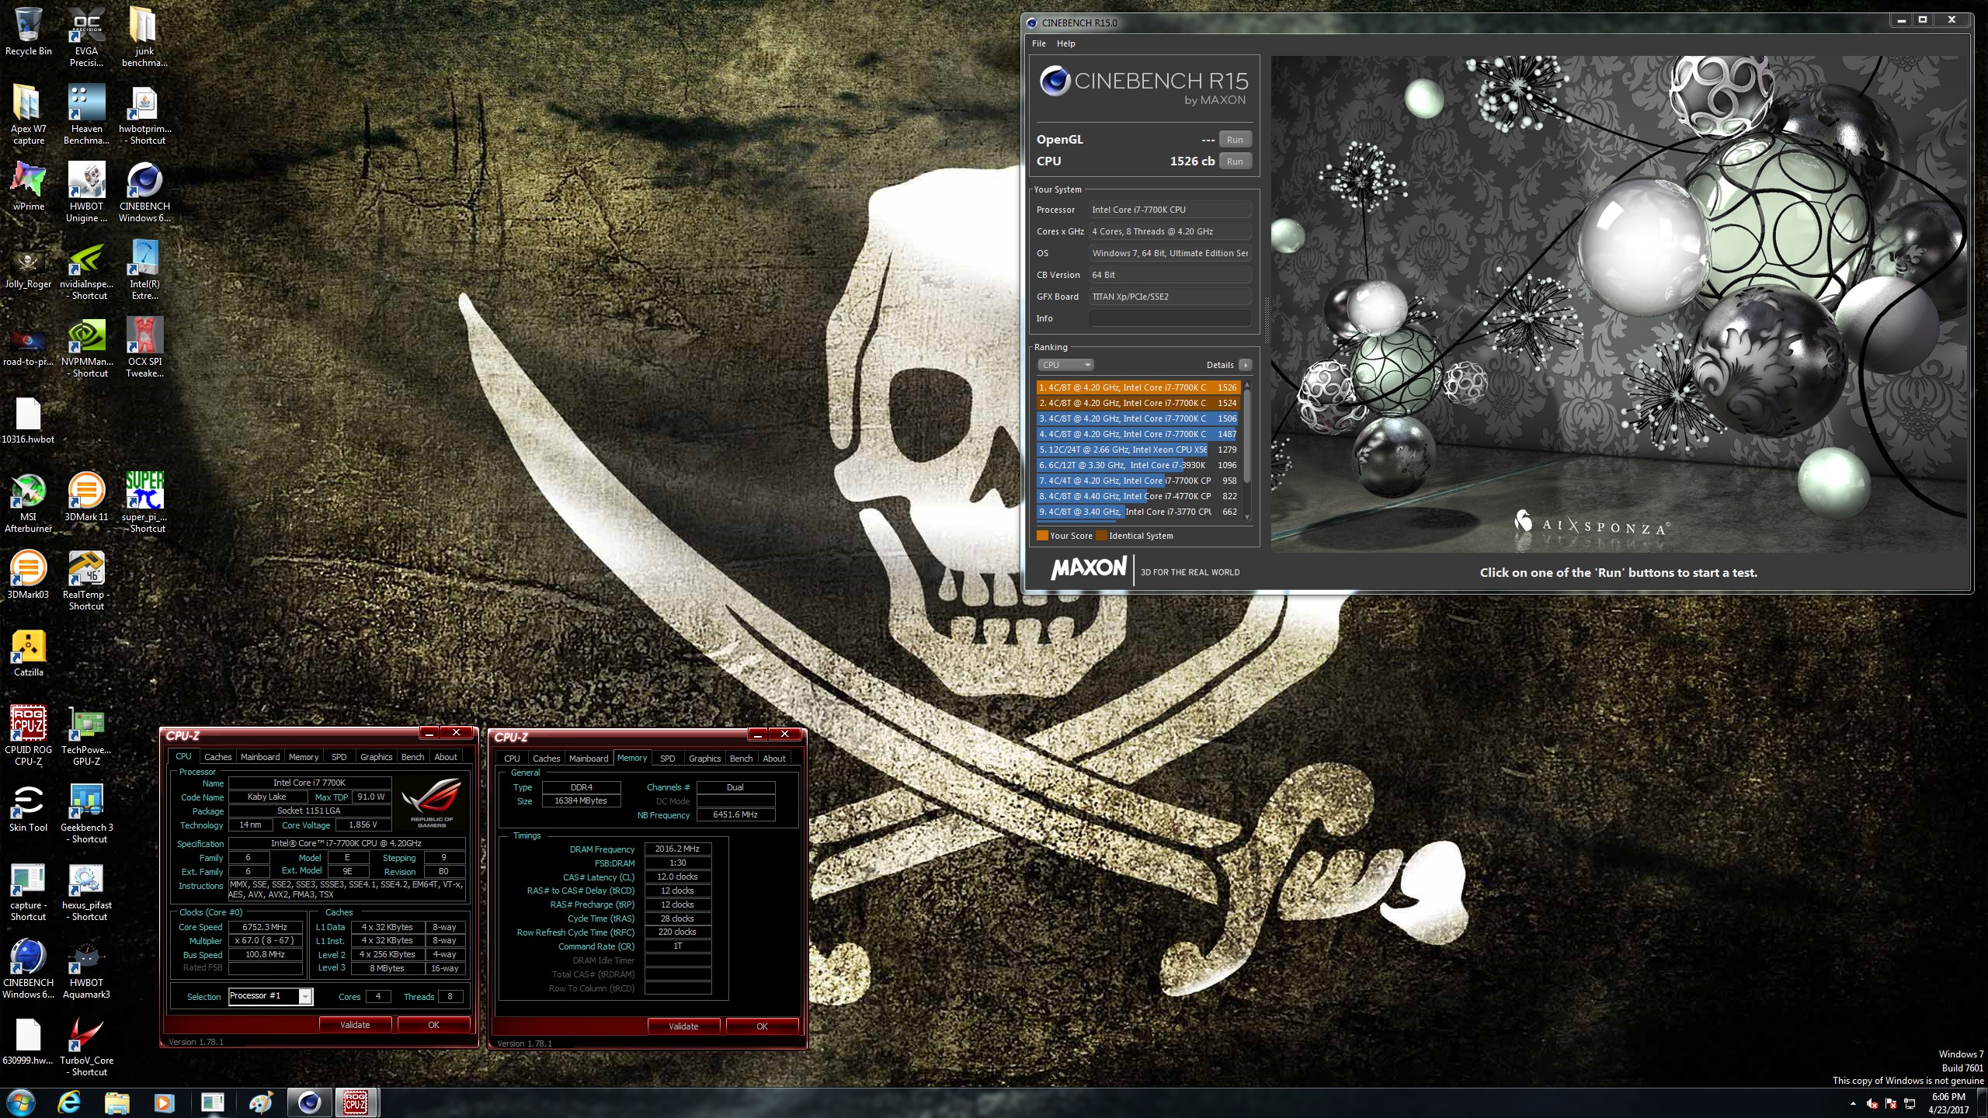Open RealTemp shortcut icon
The image size is (1988, 1118).
click(x=86, y=581)
